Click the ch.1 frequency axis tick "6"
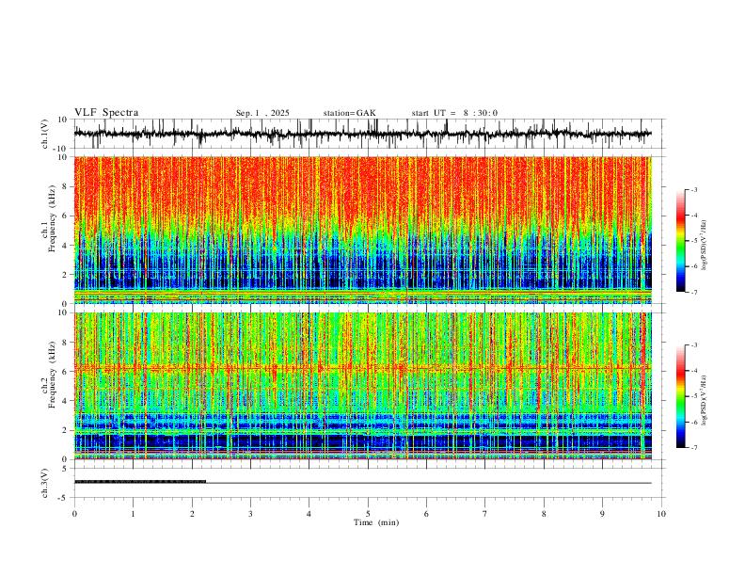This screenshot has width=745, height=576. (x=66, y=216)
